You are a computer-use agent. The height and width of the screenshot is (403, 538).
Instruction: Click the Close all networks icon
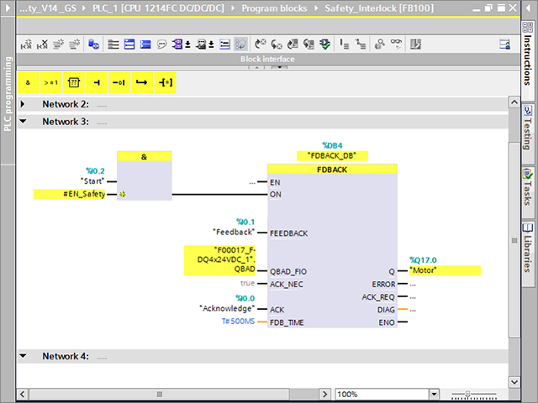click(129, 44)
